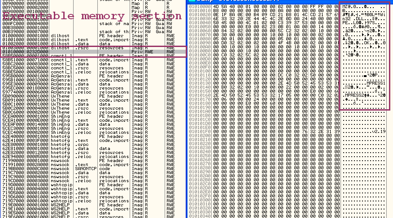Select the wshtcpip .text section row

click(x=90, y=188)
